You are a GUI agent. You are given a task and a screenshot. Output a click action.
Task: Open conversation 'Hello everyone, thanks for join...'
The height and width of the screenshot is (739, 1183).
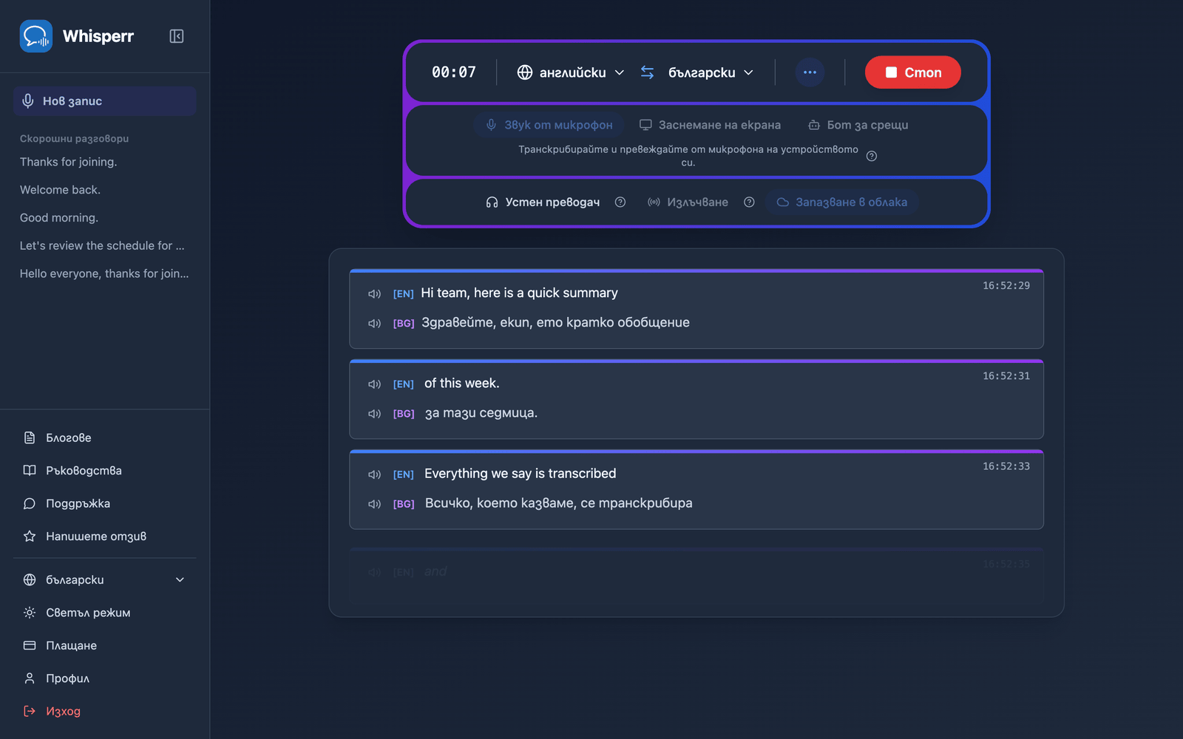[104, 273]
